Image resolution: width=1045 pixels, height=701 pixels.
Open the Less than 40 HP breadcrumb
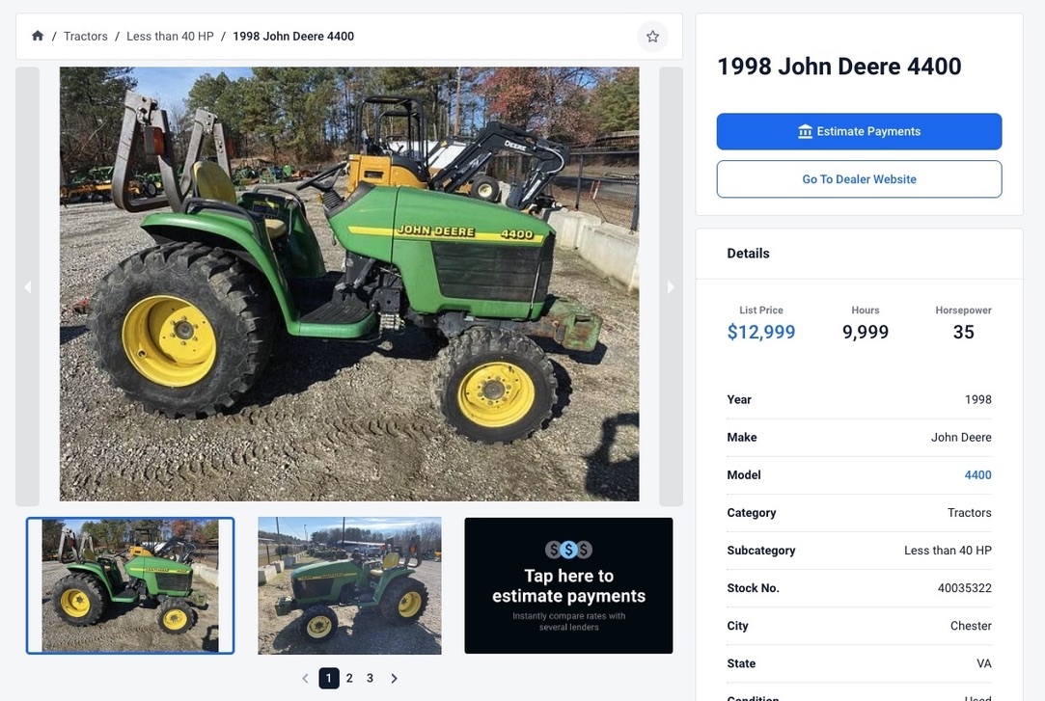(170, 36)
